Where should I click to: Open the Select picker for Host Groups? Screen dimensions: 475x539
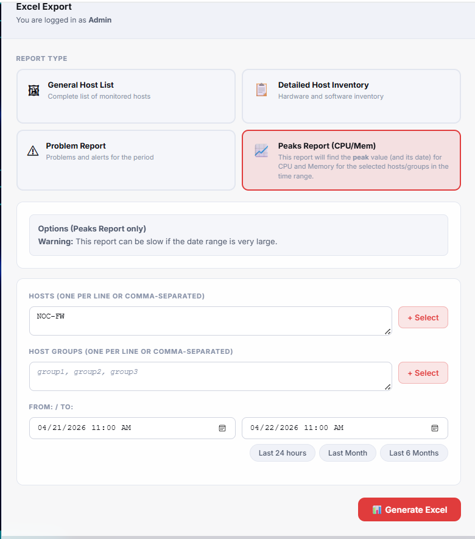(423, 373)
